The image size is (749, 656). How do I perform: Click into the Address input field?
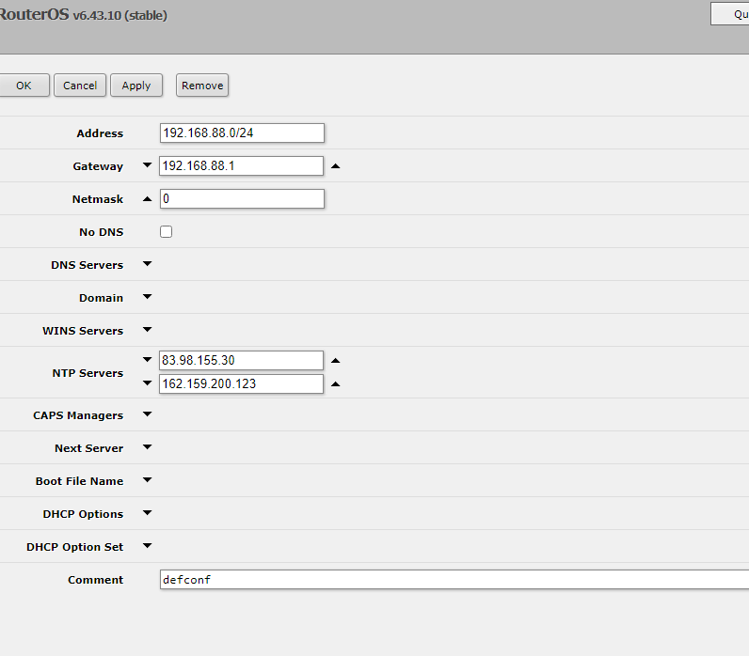242,133
